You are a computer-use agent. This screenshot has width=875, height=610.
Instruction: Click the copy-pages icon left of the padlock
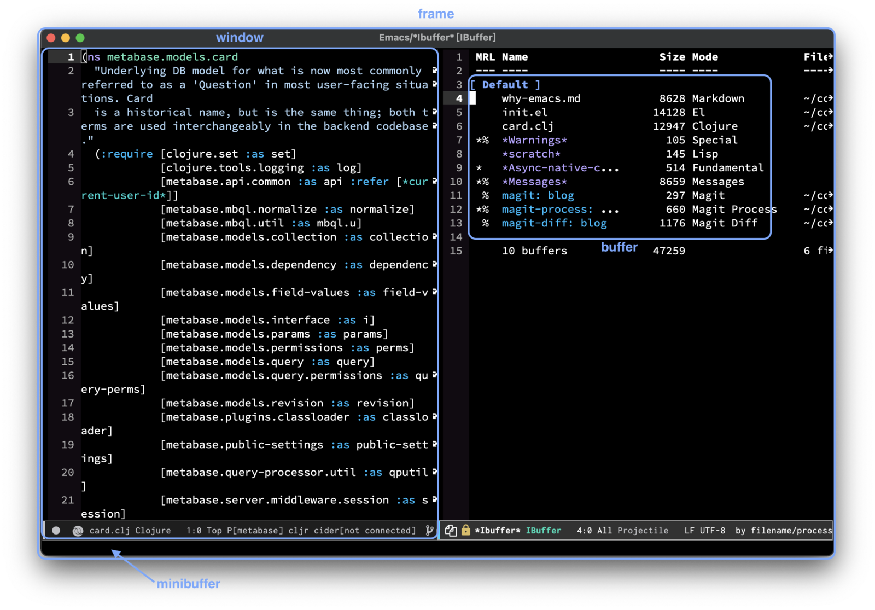tap(451, 530)
